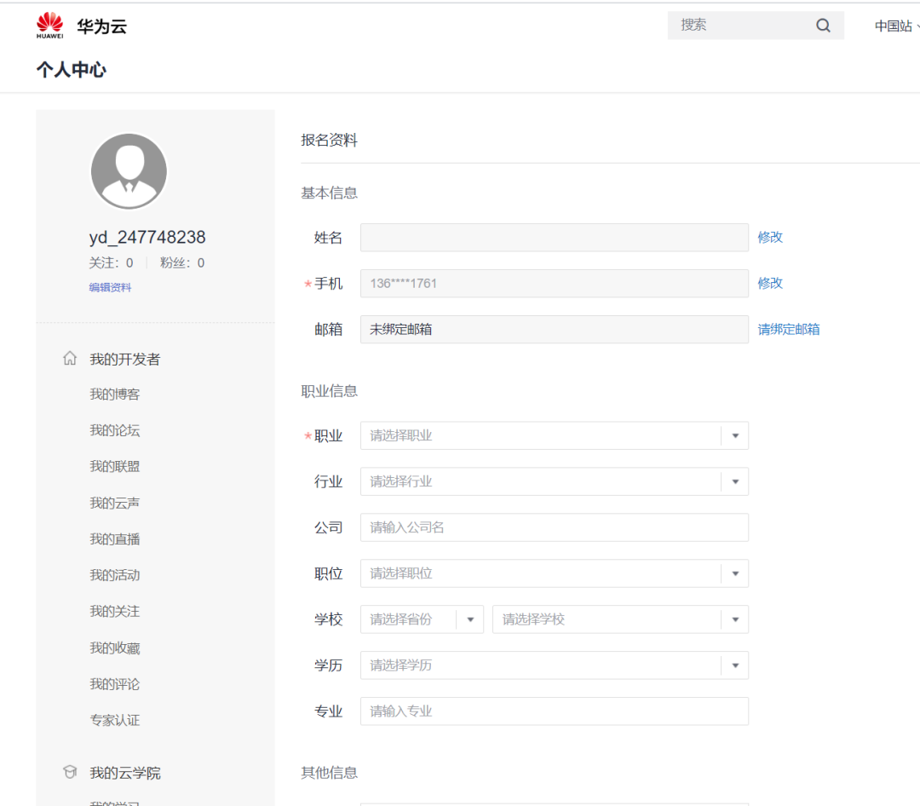Image resolution: width=920 pixels, height=806 pixels.
Task: Click the 专业 input field
Action: [554, 711]
